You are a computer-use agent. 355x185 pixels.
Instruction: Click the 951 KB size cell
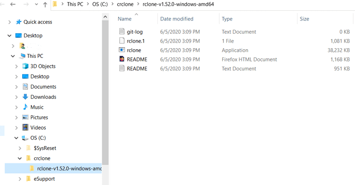point(342,69)
